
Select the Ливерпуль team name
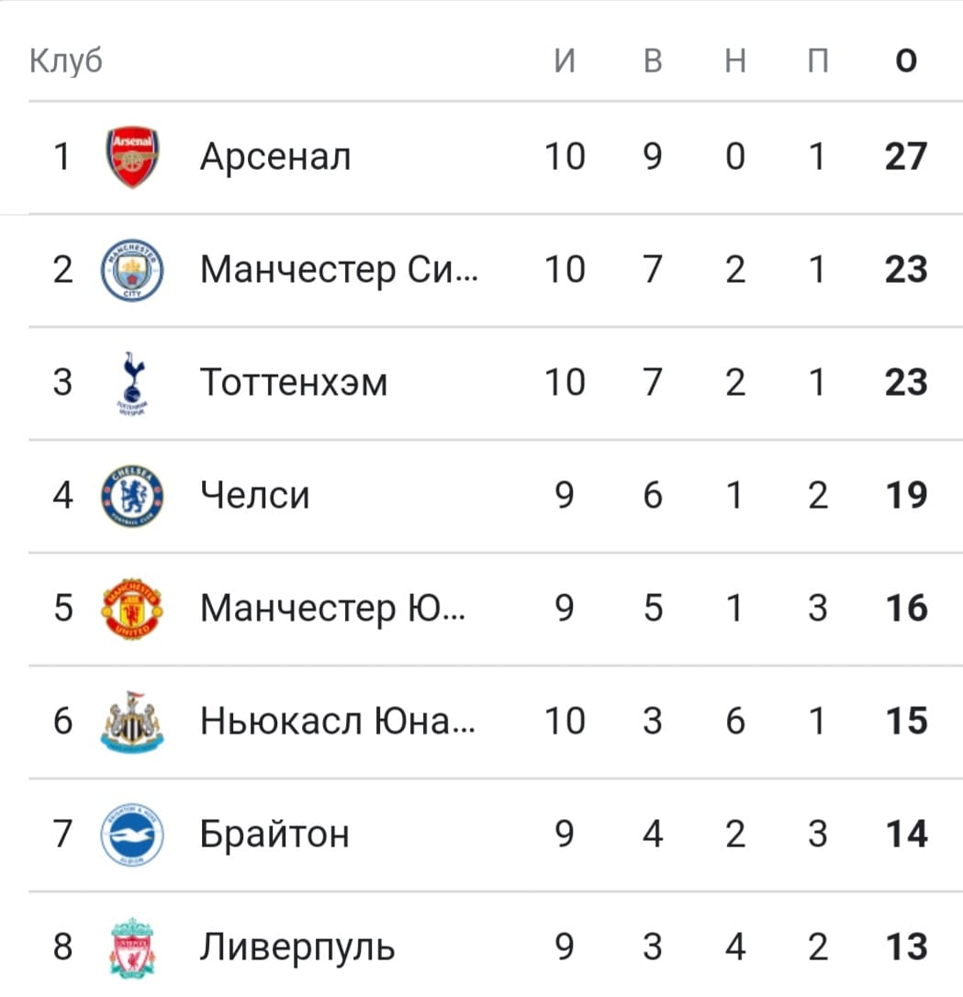297,947
